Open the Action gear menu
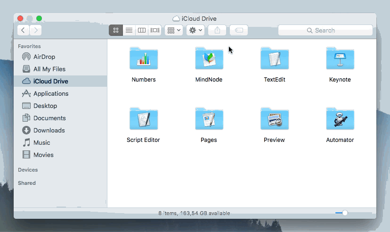This screenshot has width=390, height=232. click(x=195, y=30)
